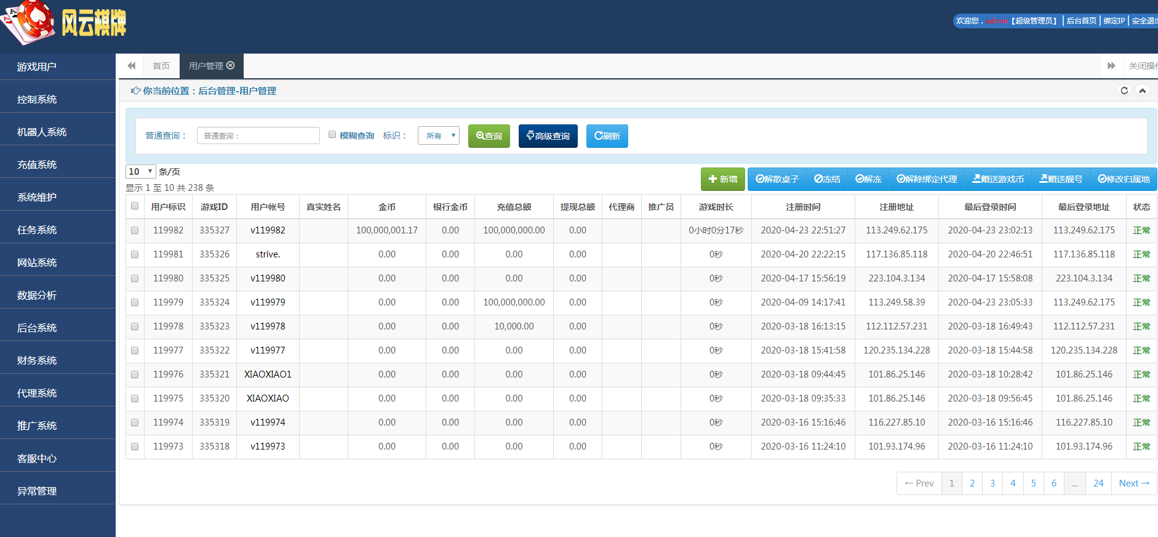Check the row for user v119982
This screenshot has width=1158, height=537.
click(135, 230)
